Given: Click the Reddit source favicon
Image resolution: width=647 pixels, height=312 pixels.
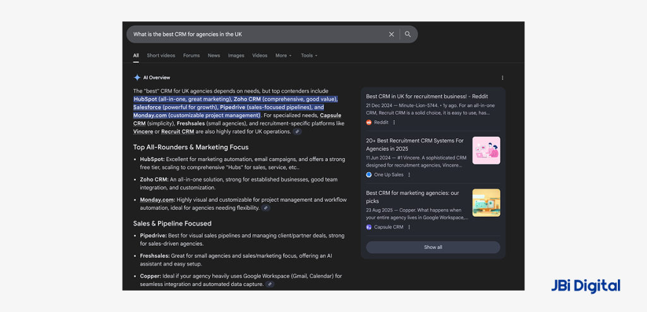Looking at the screenshot, I should click(x=369, y=122).
